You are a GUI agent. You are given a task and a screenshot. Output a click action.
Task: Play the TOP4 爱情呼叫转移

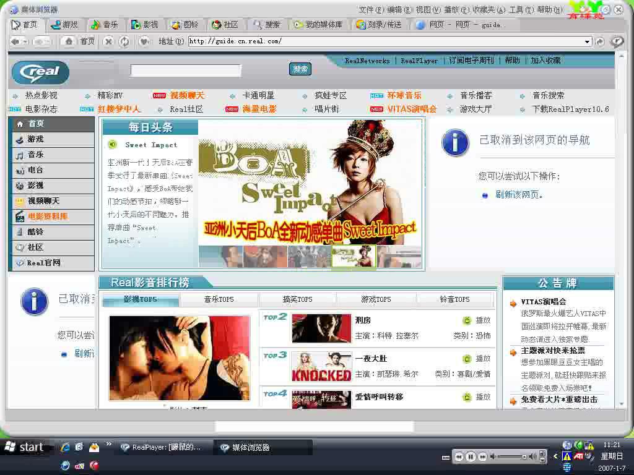(477, 397)
